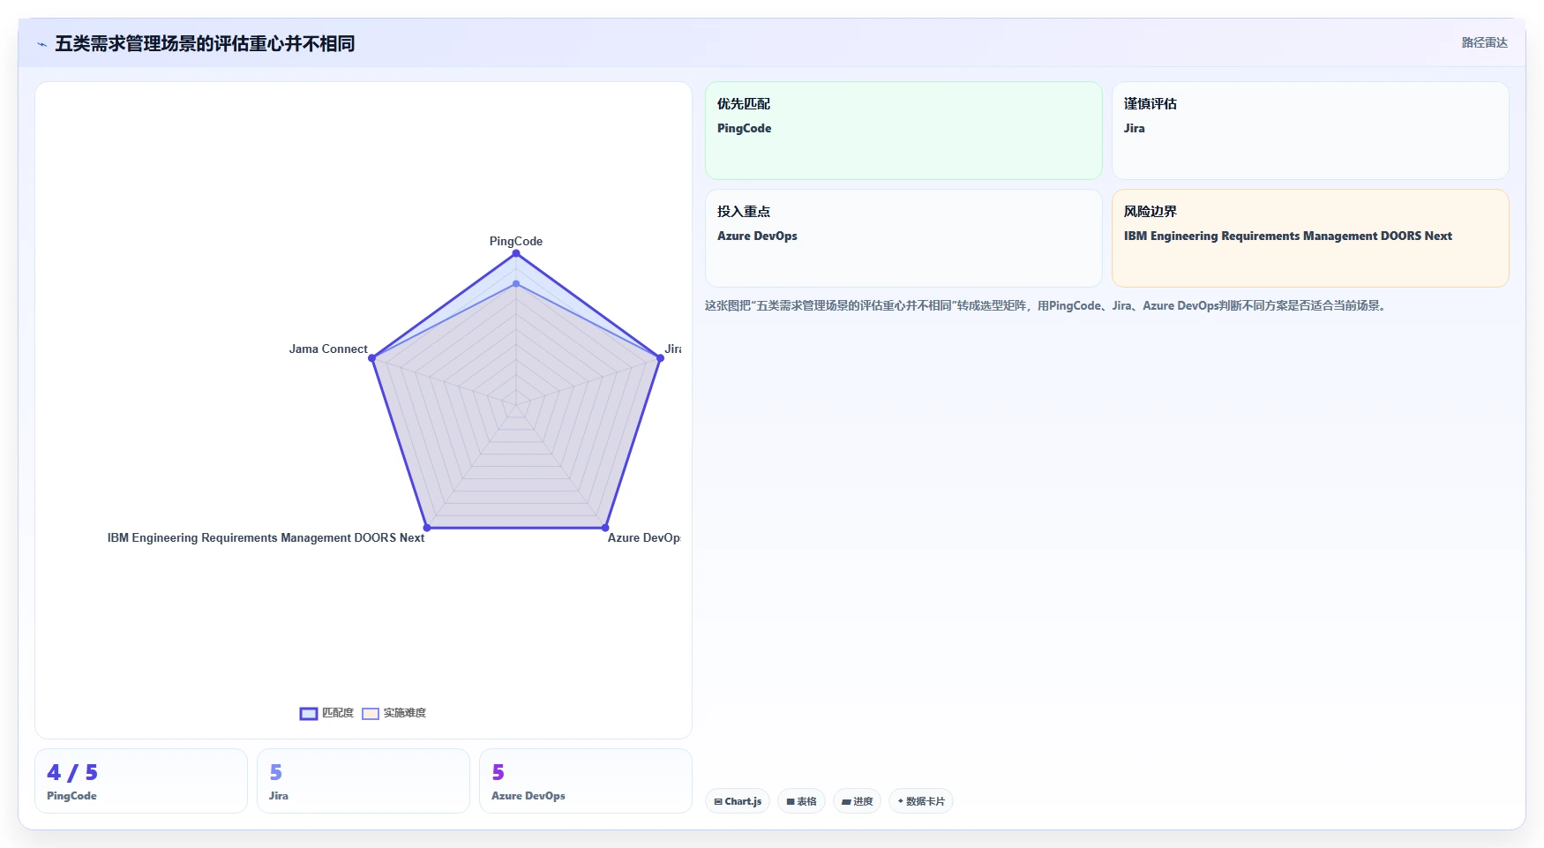Click the Jira vertex data point
The width and height of the screenshot is (1544, 848).
click(x=660, y=358)
